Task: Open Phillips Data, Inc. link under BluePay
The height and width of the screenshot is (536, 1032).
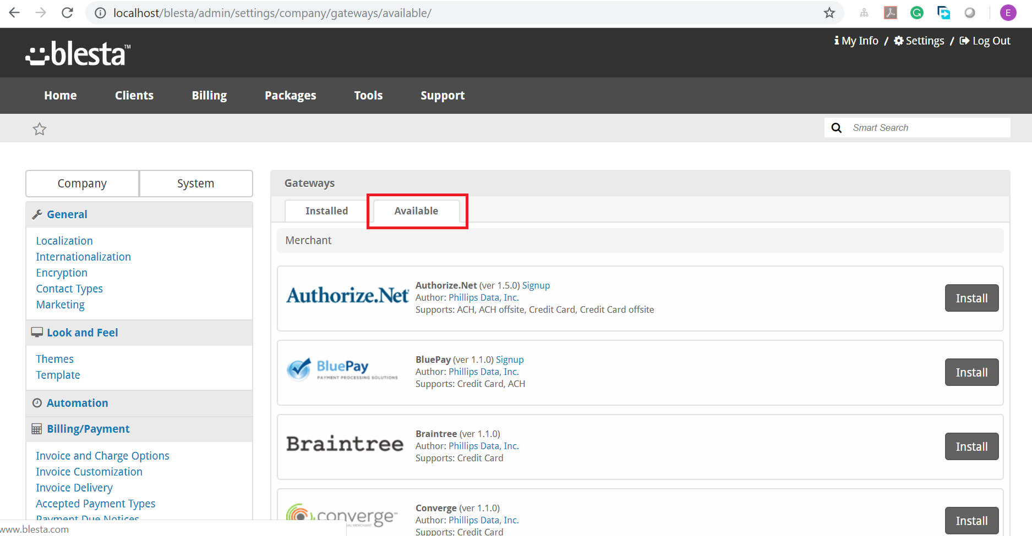Action: point(484,372)
